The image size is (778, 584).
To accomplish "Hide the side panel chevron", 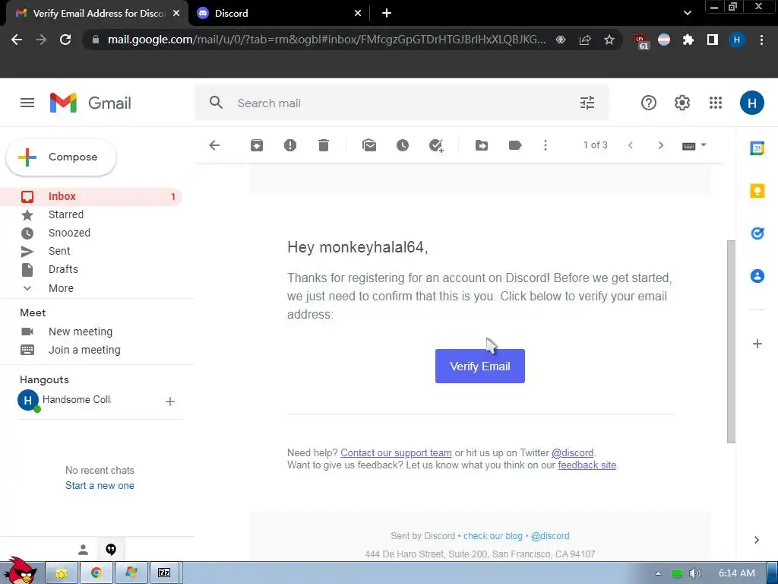I will (x=757, y=540).
